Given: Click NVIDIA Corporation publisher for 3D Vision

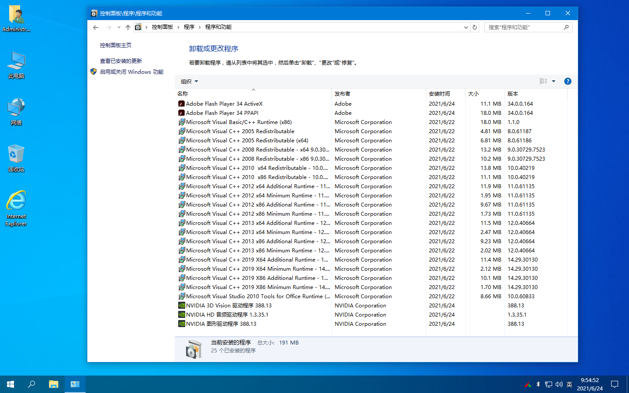Looking at the screenshot, I should [x=360, y=306].
